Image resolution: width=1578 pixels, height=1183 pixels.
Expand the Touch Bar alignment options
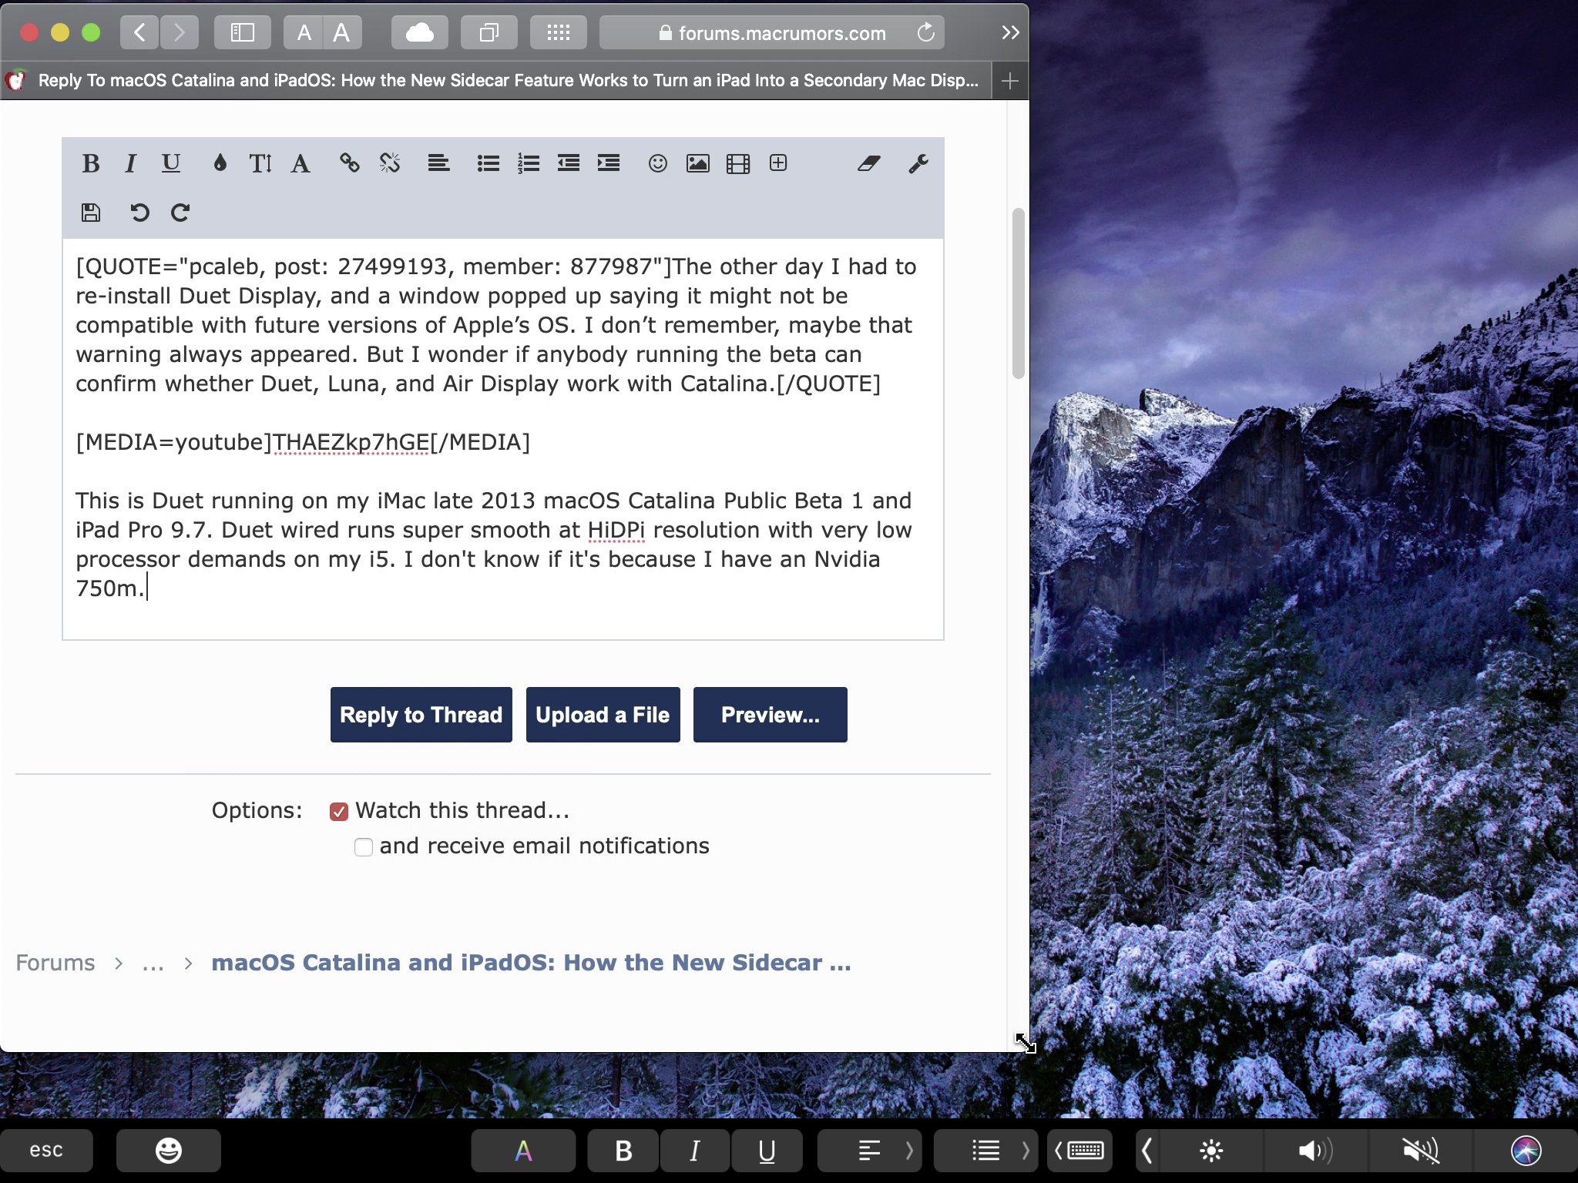click(909, 1151)
